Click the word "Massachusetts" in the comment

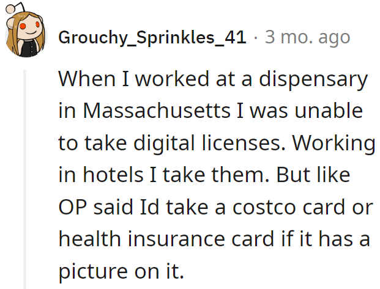[x=157, y=111]
